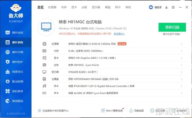Switch to the 处理器 tab

[52, 7]
